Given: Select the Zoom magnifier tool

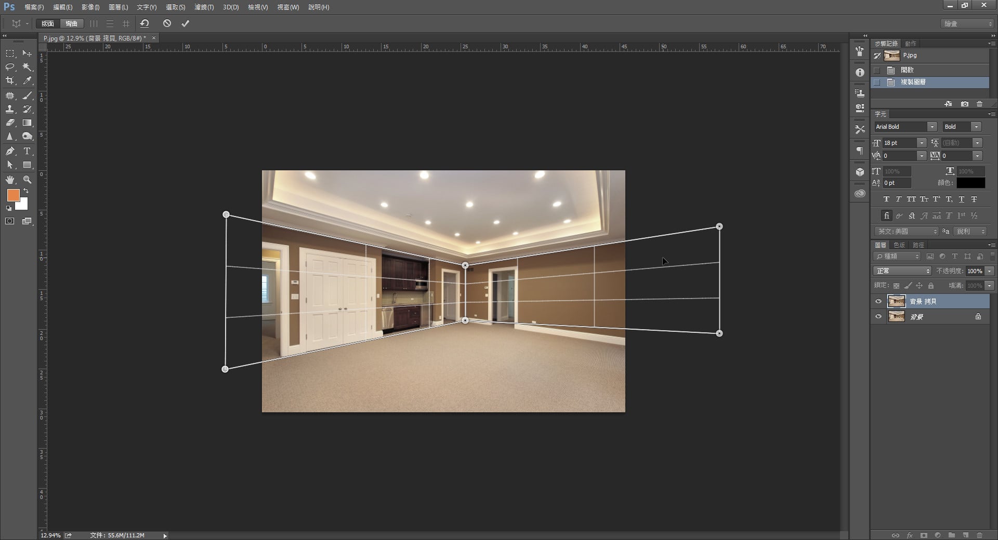Looking at the screenshot, I should 27,180.
